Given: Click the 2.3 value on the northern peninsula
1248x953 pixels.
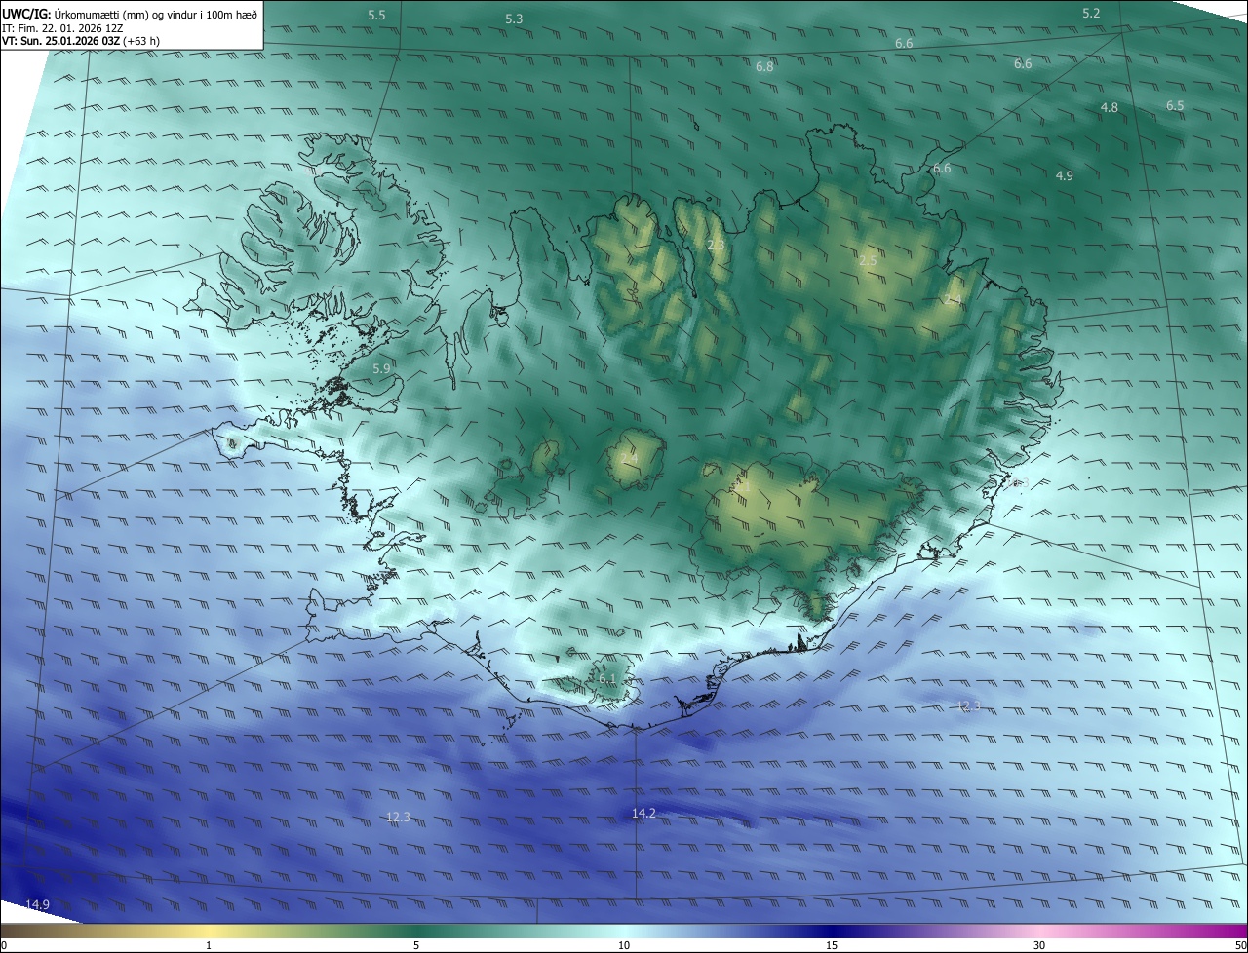Looking at the screenshot, I should [717, 246].
